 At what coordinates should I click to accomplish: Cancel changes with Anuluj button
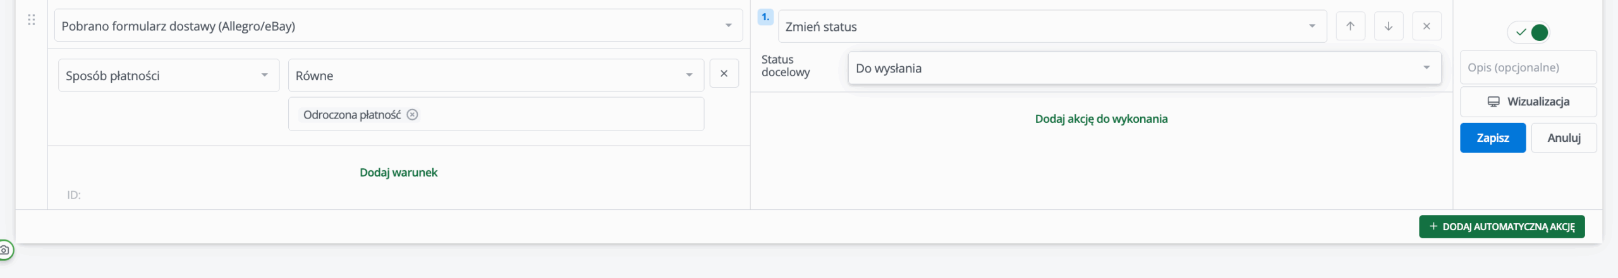coord(1564,138)
